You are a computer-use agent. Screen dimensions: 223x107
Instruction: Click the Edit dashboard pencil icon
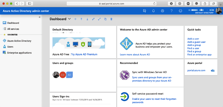(x=93, y=19)
